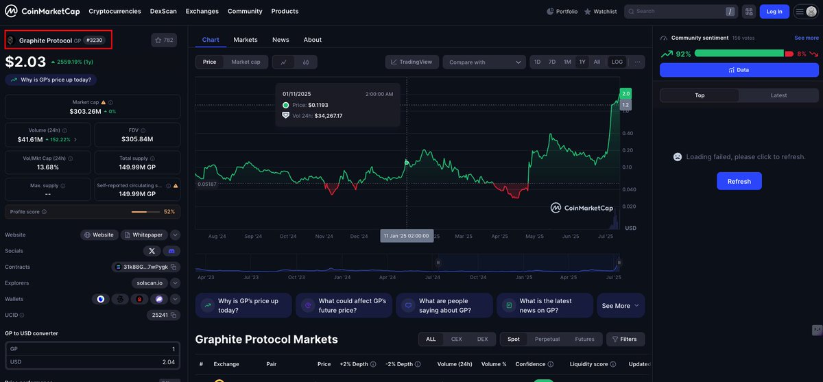Copy the 31k88G...7wPygk contract address

tap(174, 267)
